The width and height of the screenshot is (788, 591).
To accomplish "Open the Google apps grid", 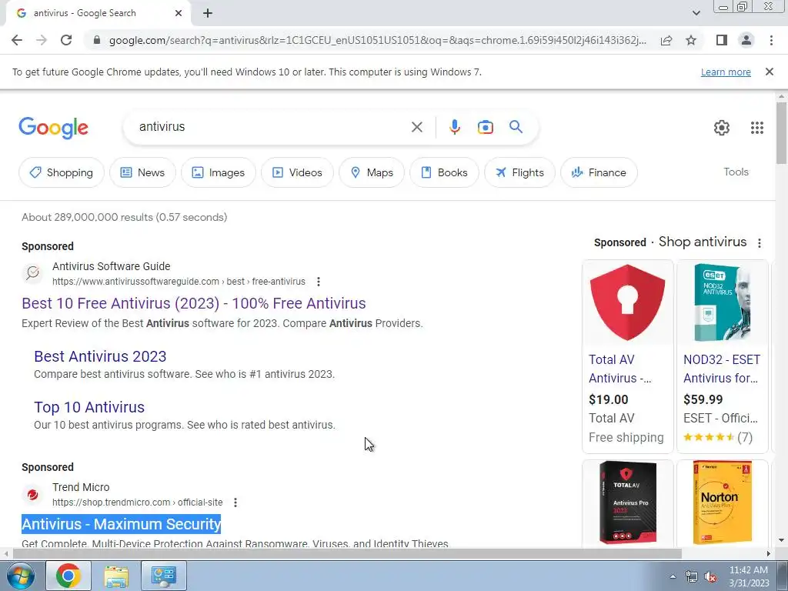I will (x=757, y=128).
